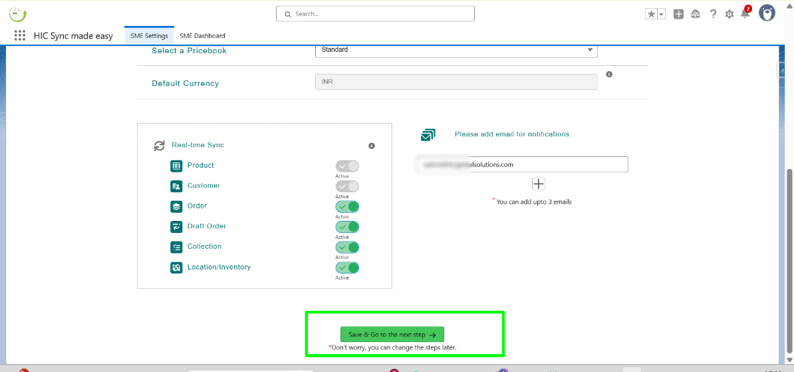Click the Salesforce search box
Screen dimensions: 794x372
375,13
